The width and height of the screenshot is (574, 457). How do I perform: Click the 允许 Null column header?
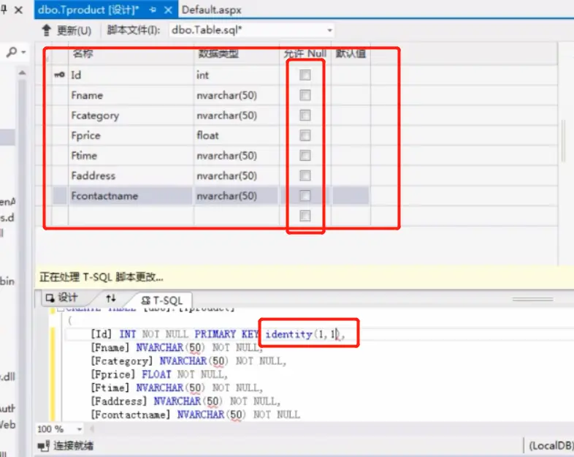click(305, 54)
